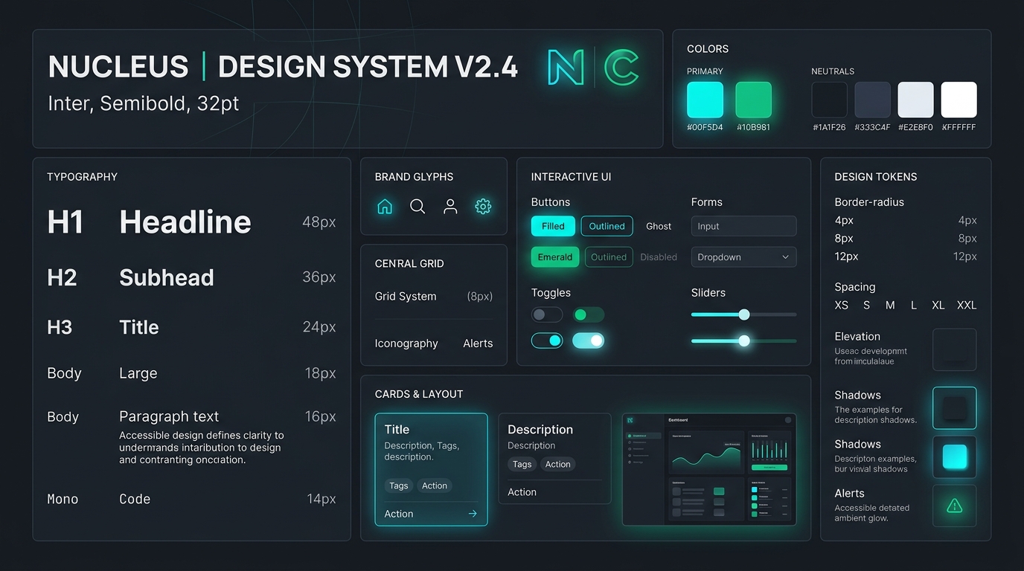Viewport: 1024px width, 571px height.
Task: Click the Action link on the Title card
Action: coord(399,514)
